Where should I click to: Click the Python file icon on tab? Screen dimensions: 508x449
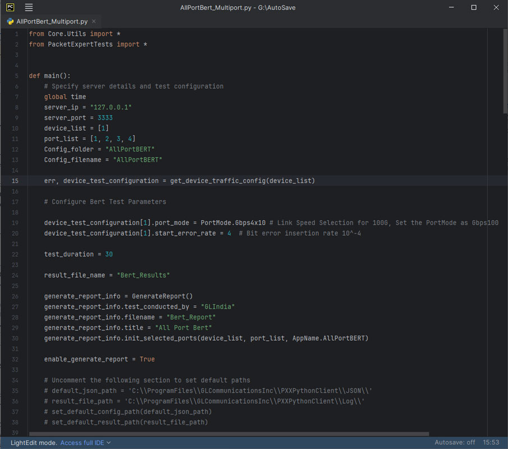point(10,21)
